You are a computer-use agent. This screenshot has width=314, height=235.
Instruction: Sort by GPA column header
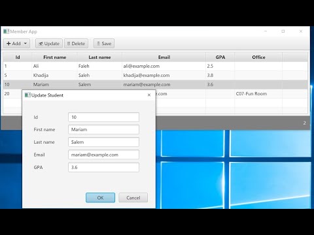220,57
